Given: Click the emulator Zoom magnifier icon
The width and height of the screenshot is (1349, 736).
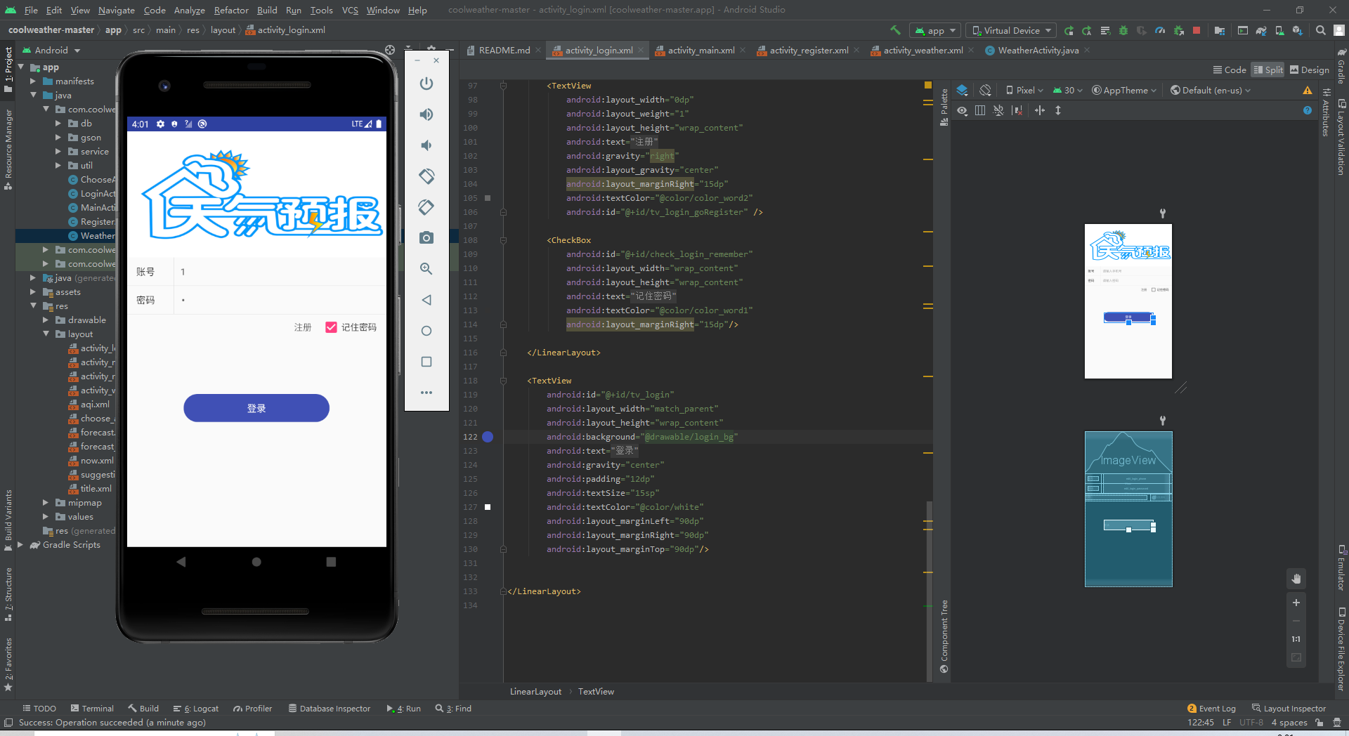Looking at the screenshot, I should pos(426,269).
